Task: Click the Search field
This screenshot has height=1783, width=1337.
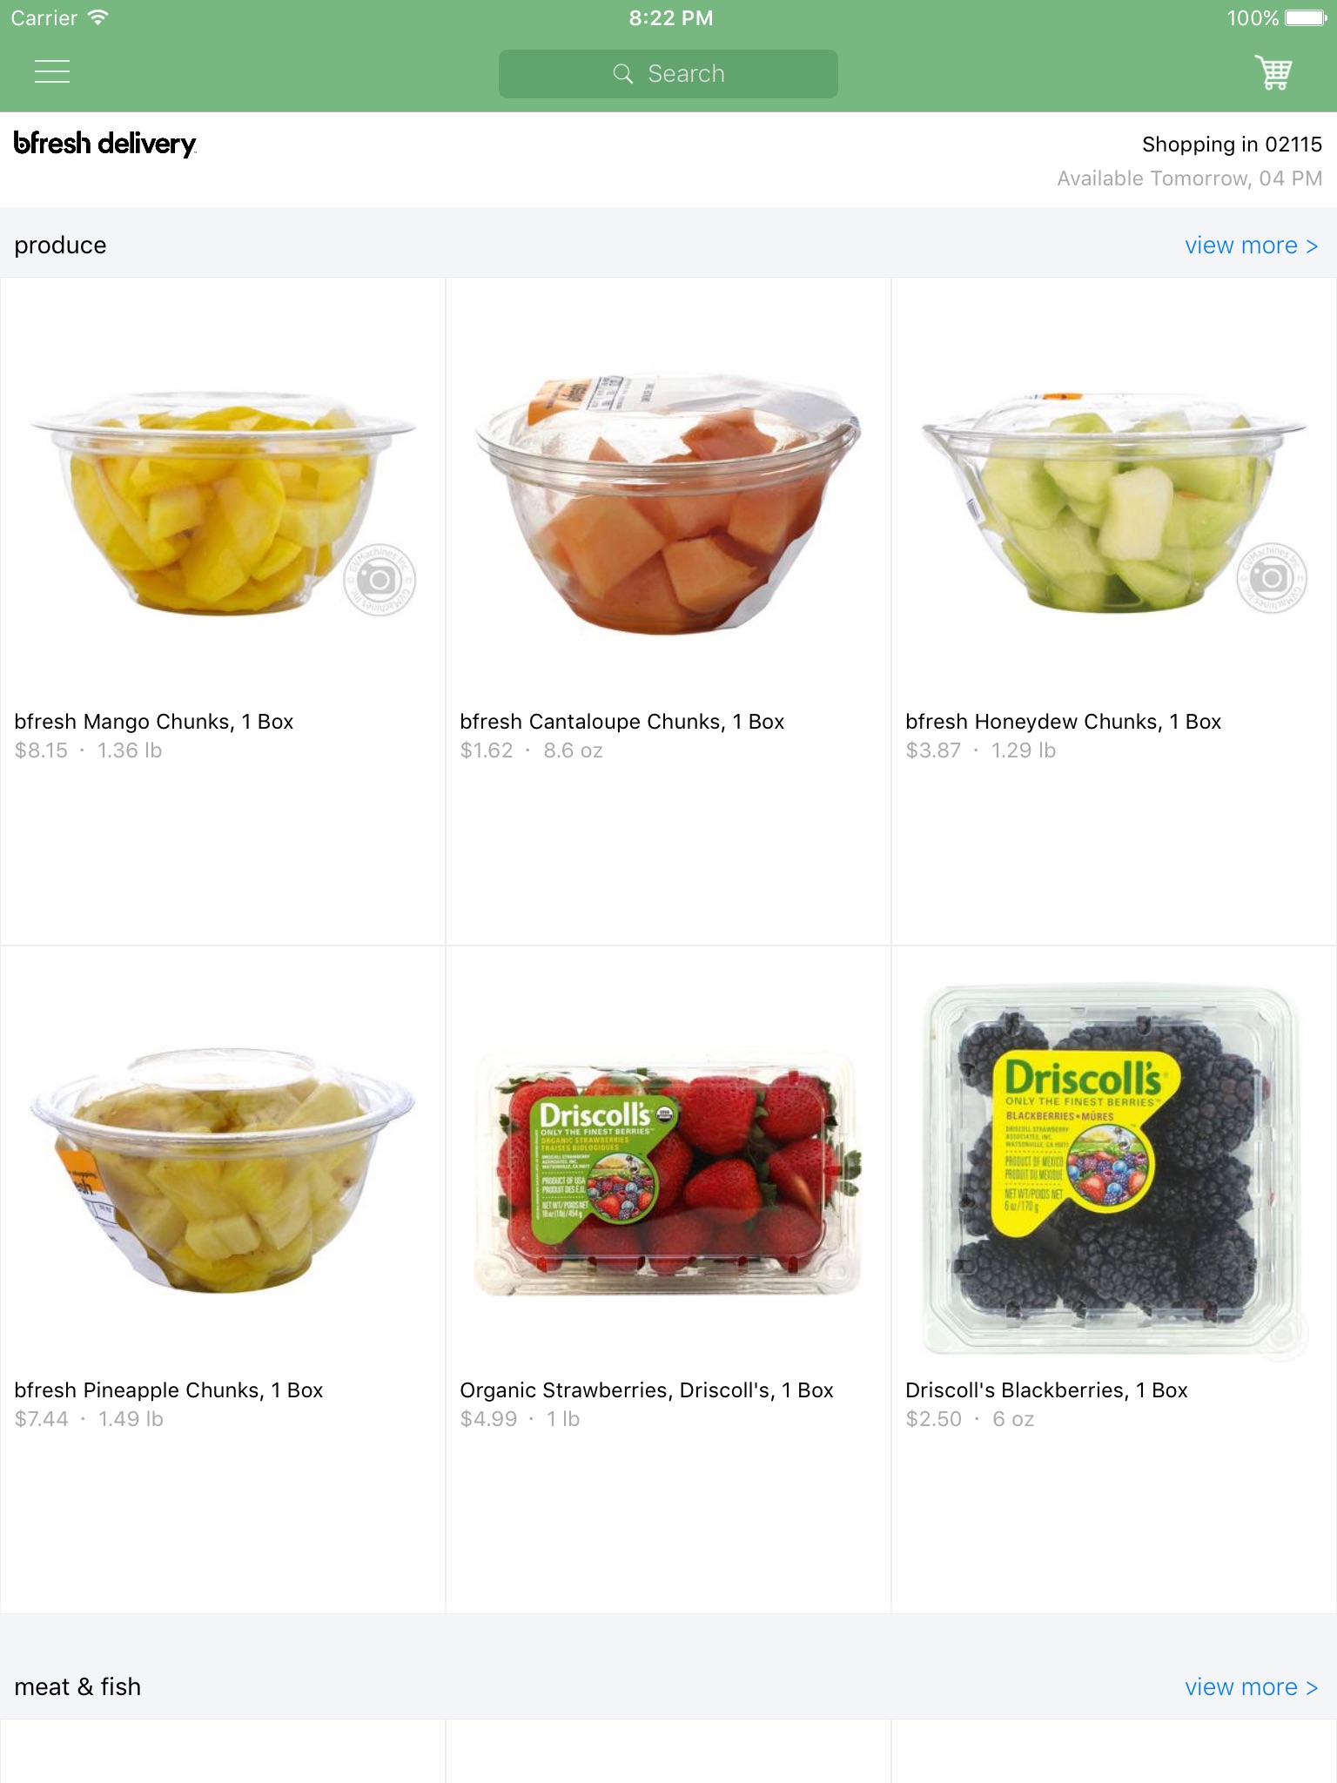Action: pyautogui.click(x=668, y=74)
